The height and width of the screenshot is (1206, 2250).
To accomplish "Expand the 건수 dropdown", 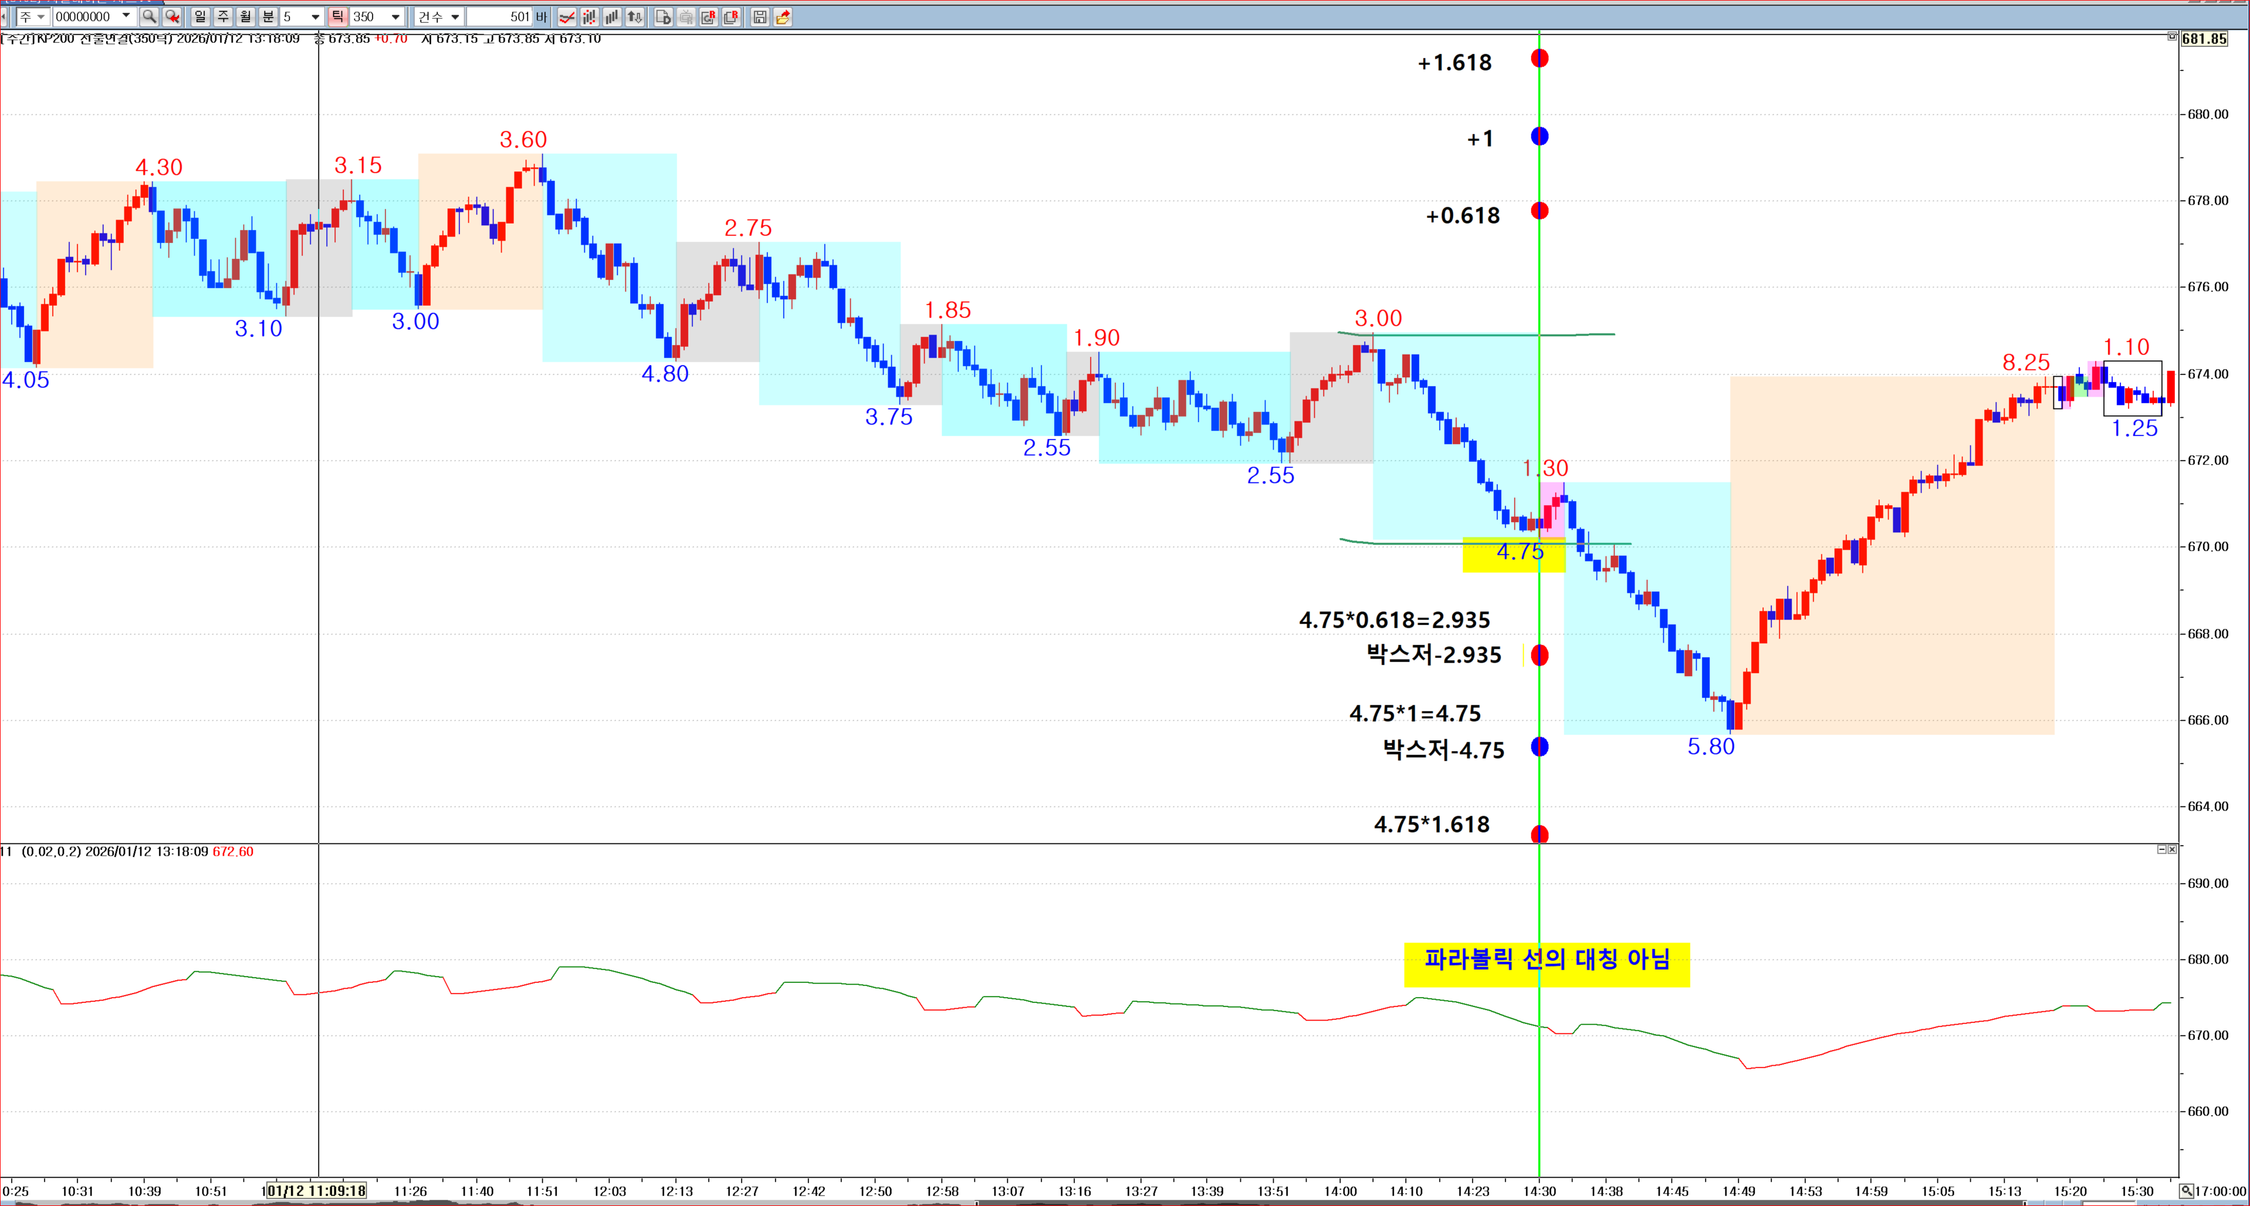I will click(x=455, y=16).
